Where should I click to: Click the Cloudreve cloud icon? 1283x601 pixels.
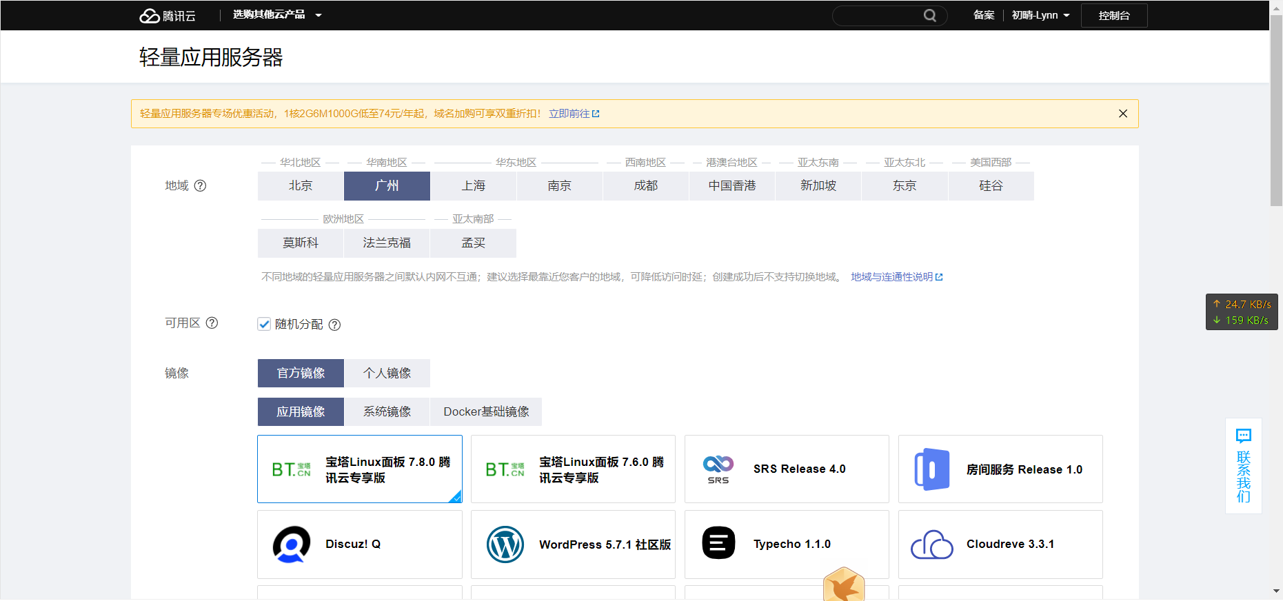932,544
